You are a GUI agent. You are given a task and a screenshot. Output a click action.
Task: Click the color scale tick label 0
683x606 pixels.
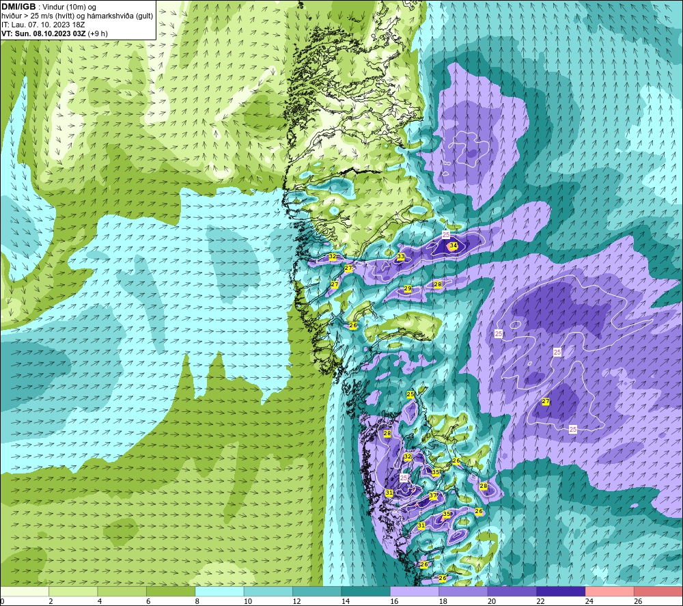pos(3,601)
